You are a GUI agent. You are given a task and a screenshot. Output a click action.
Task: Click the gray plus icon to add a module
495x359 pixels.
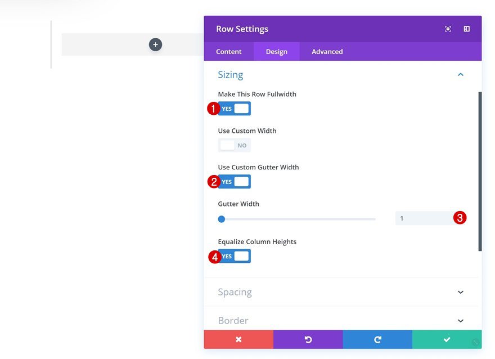pyautogui.click(x=156, y=44)
